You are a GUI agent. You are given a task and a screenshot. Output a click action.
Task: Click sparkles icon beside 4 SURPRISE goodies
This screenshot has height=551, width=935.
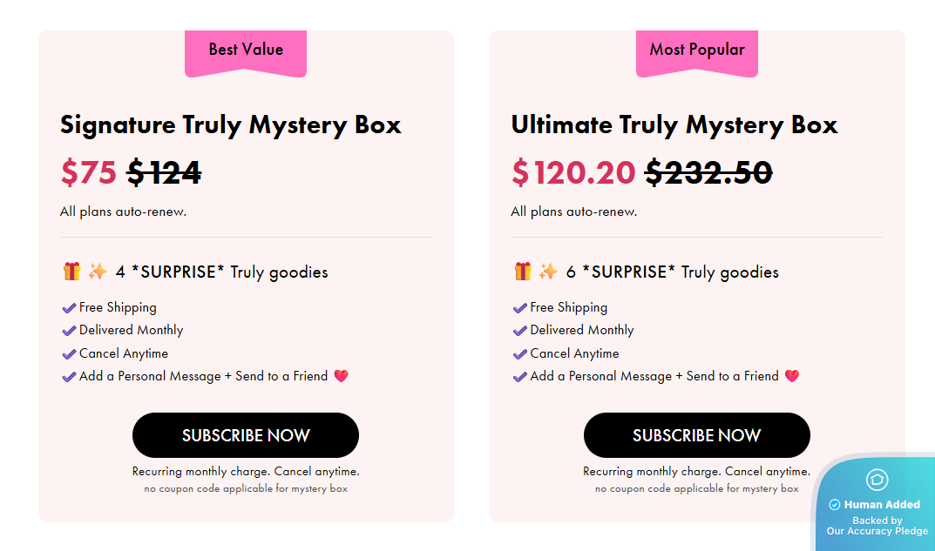coord(98,272)
